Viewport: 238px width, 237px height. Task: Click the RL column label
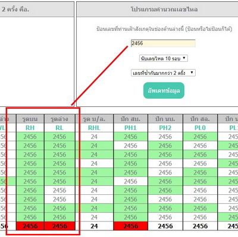pyautogui.click(x=59, y=128)
